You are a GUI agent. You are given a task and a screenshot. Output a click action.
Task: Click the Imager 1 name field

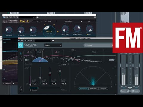click(x=53, y=45)
